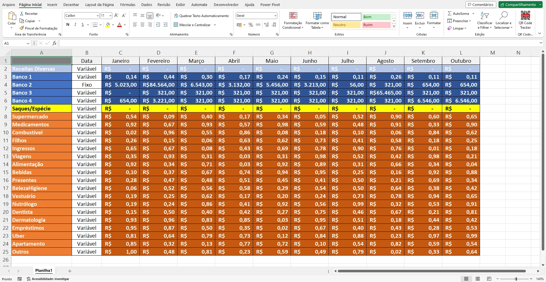The width and height of the screenshot is (546, 282).
Task: Expand the formula bar
Action: pyautogui.click(x=541, y=43)
